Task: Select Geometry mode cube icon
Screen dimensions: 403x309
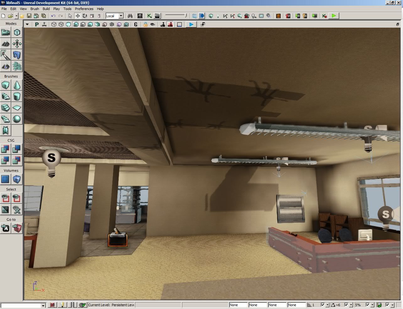Action: pyautogui.click(x=17, y=32)
